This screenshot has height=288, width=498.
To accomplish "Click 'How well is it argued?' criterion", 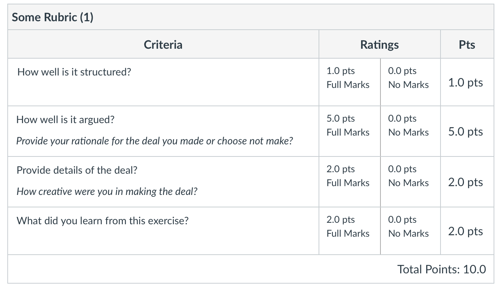I will 66,120.
